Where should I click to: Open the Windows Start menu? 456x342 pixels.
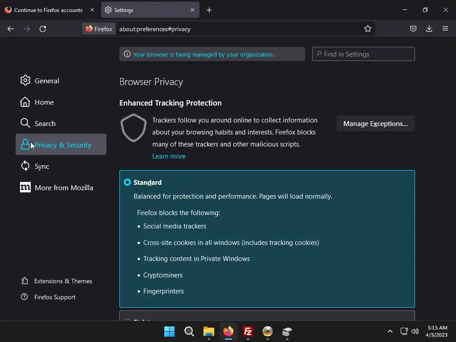click(x=169, y=331)
